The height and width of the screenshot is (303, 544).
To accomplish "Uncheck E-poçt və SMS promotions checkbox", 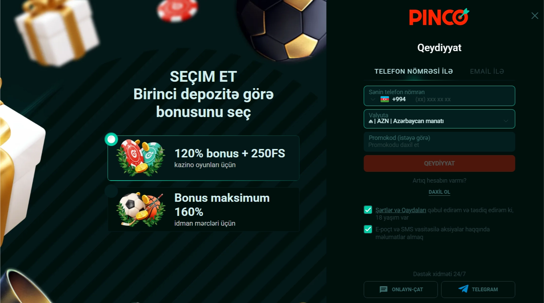I will click(368, 229).
